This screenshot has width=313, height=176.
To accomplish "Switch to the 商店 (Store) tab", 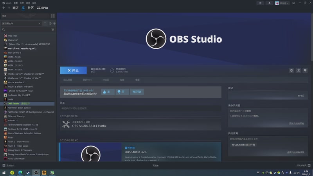I will [x=15, y=8].
